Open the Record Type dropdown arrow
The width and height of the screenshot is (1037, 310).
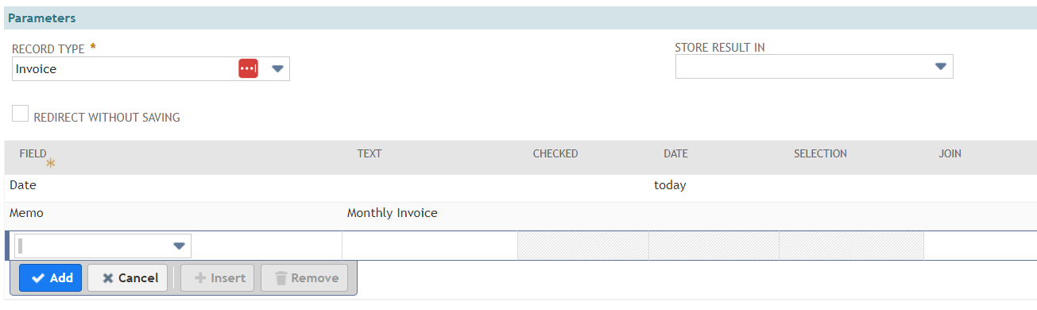277,69
